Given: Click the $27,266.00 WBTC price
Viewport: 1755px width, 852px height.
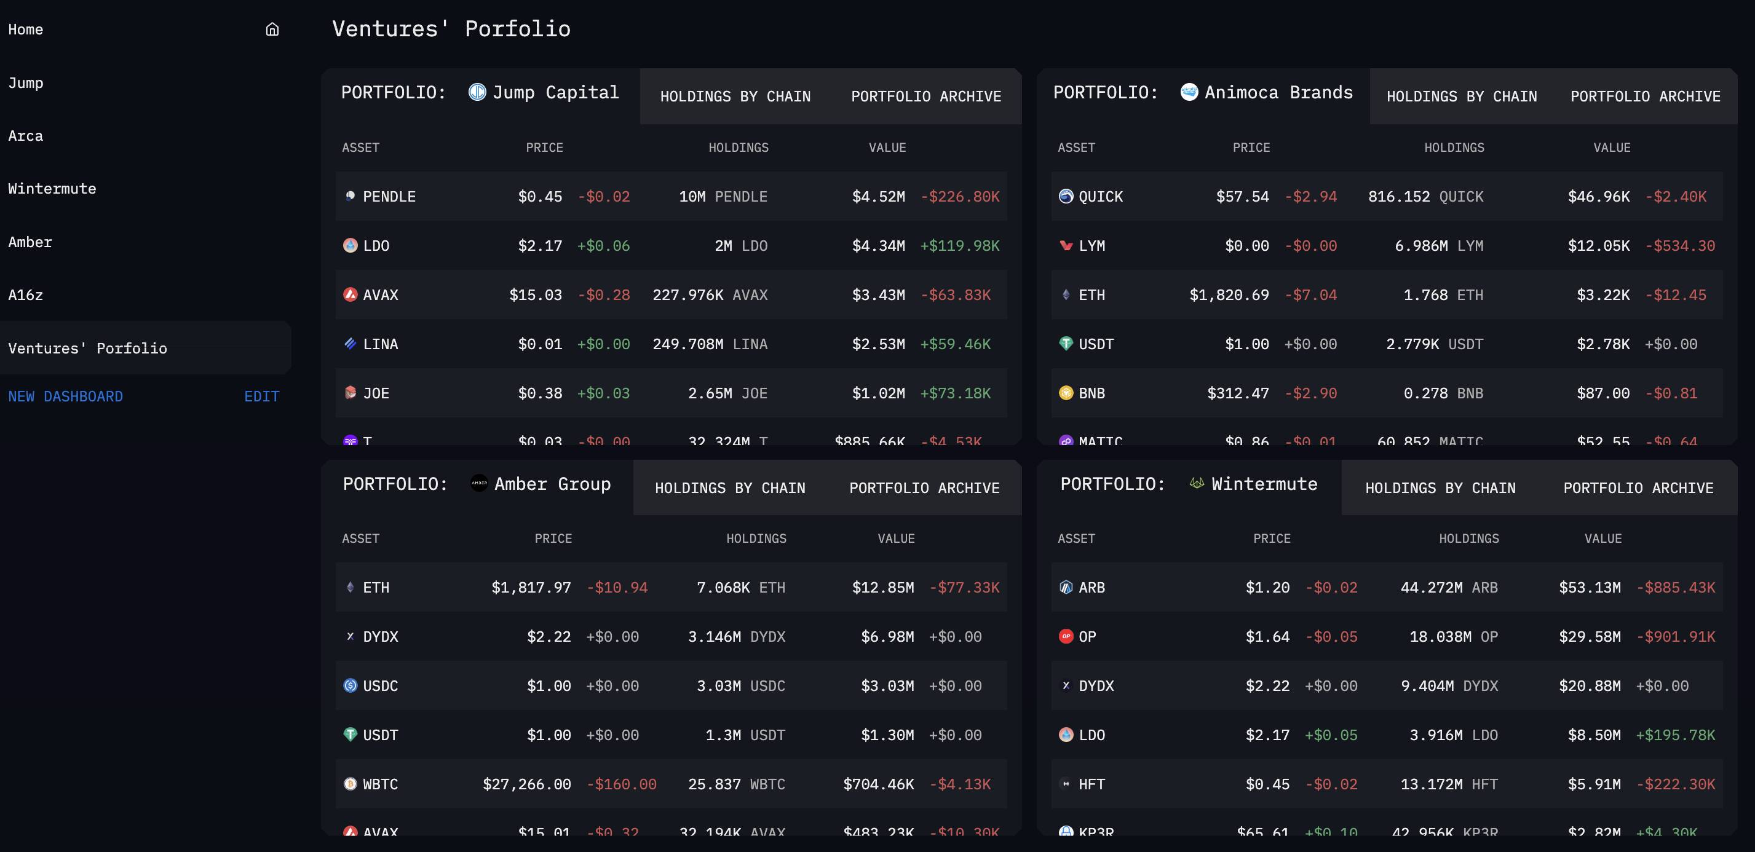Looking at the screenshot, I should click(x=526, y=784).
